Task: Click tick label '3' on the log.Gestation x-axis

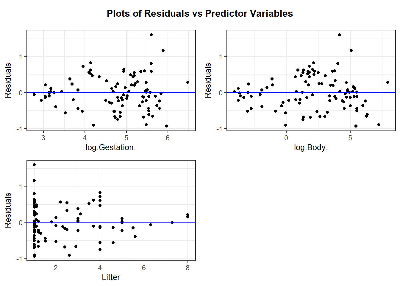Action: (x=43, y=138)
